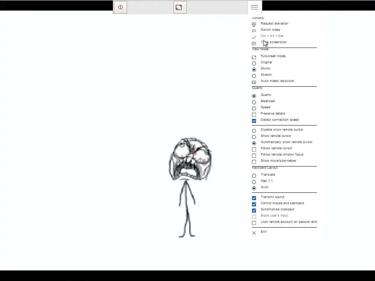
Task: Select the Show remote cursor radio
Action: click(254, 137)
